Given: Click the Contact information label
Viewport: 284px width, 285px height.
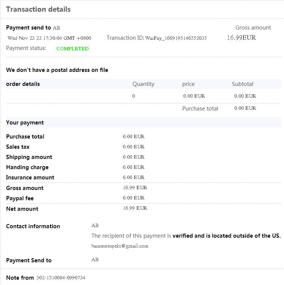Looking at the screenshot, I should (x=33, y=226).
